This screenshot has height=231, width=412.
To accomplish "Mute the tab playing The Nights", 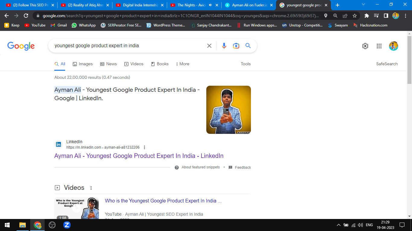I will click(210, 5).
